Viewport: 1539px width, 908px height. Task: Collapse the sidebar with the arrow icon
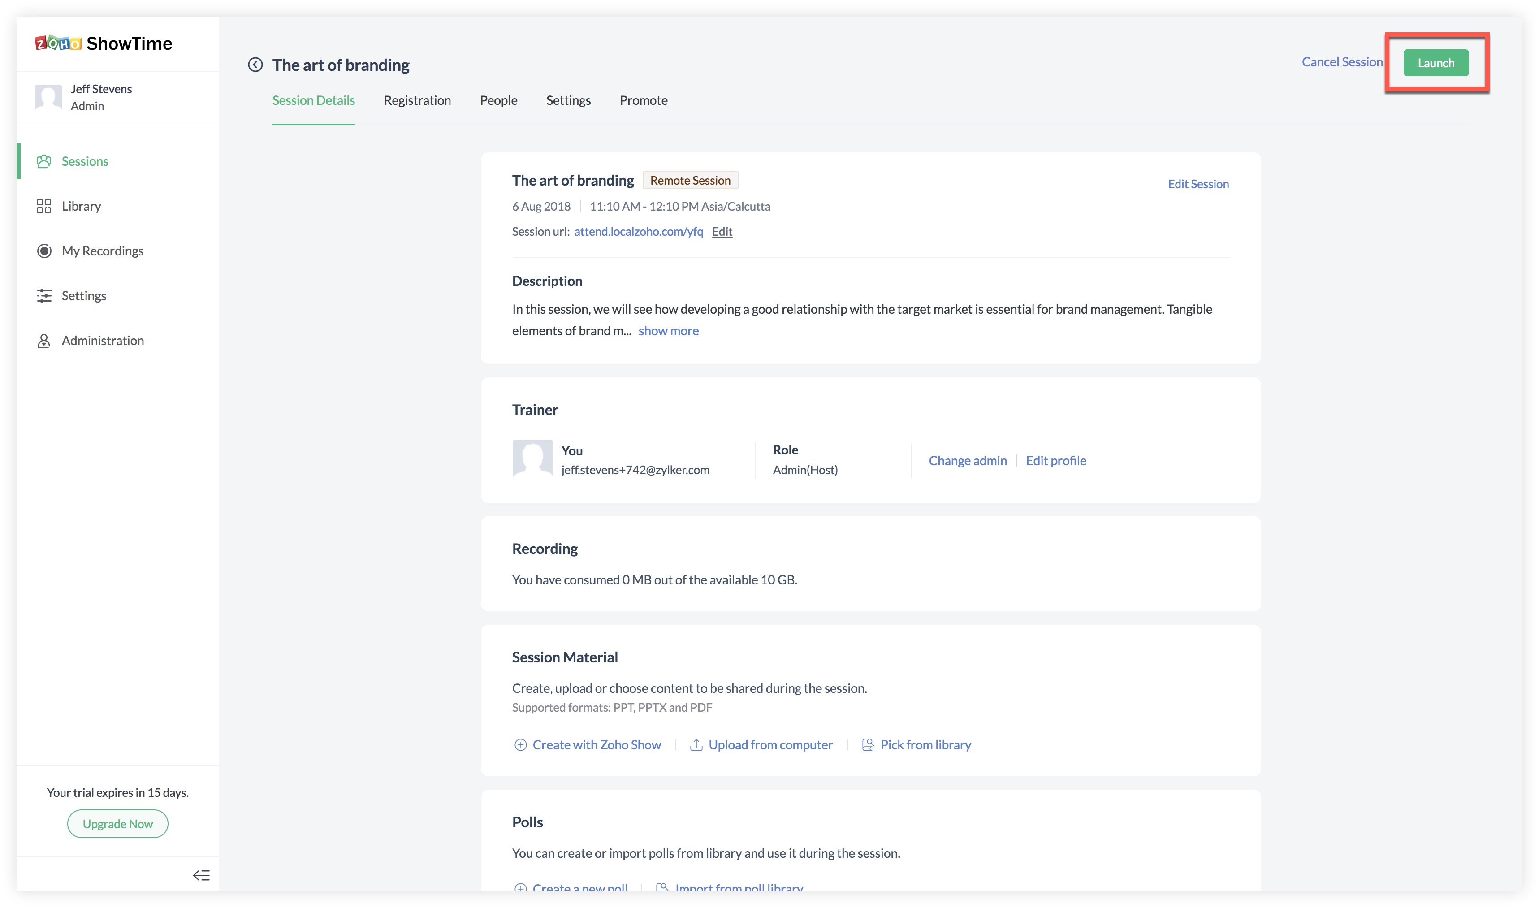201,875
